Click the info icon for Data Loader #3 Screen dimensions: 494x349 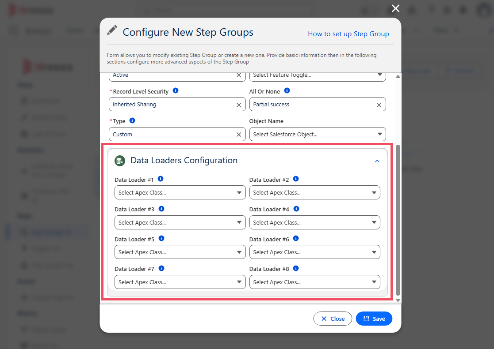(161, 209)
